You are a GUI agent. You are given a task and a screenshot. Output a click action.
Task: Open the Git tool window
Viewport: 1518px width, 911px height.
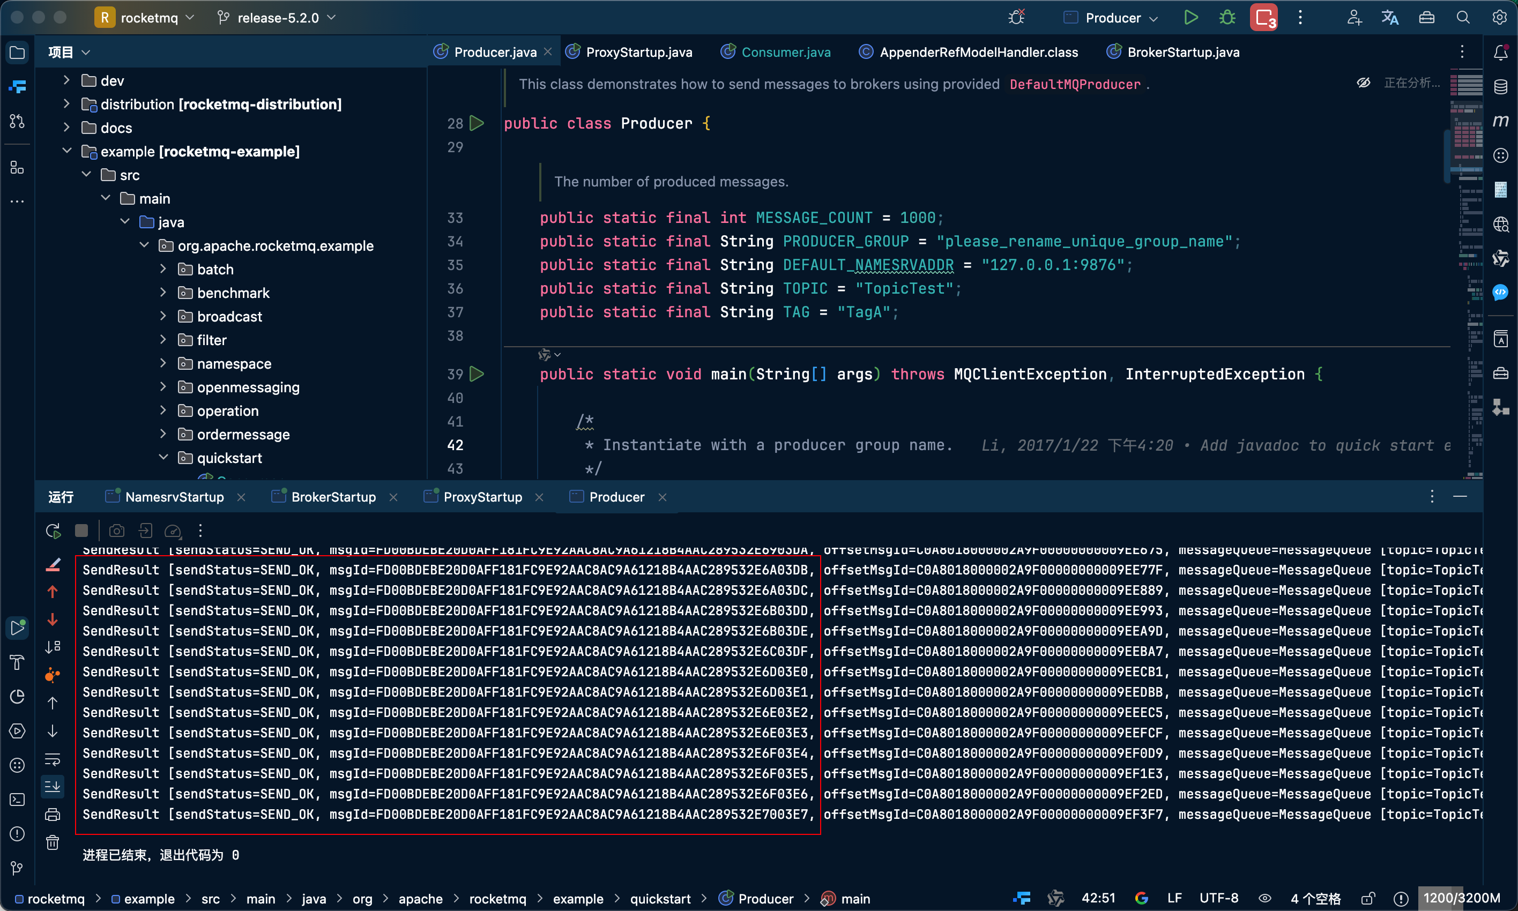click(x=17, y=868)
